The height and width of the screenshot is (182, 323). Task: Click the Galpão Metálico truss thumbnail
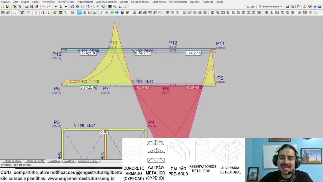[156, 152]
